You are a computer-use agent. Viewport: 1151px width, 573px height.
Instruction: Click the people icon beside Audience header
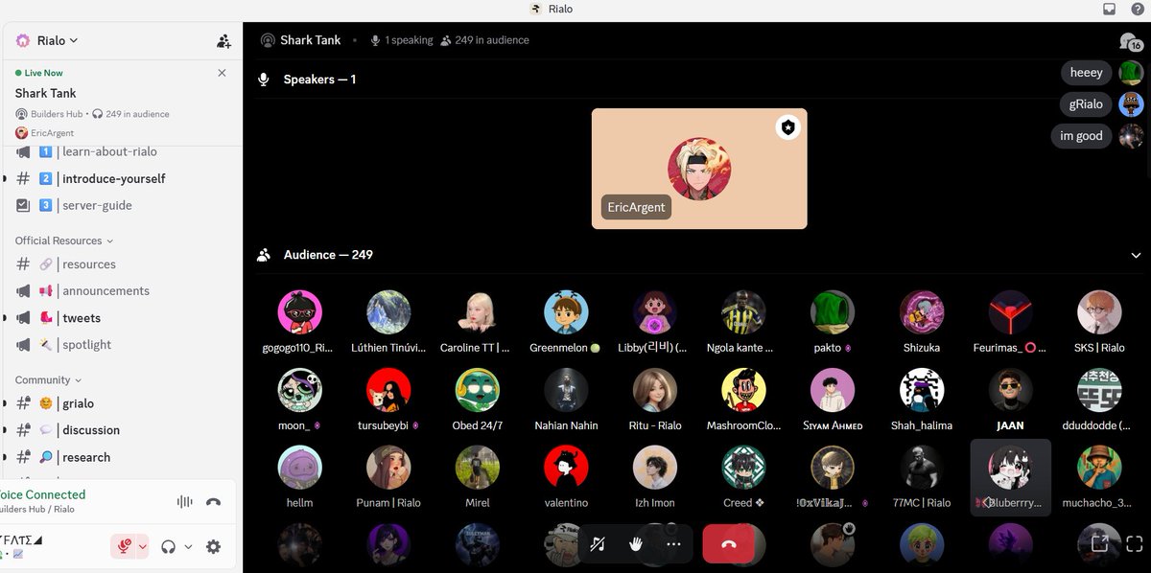click(x=264, y=255)
